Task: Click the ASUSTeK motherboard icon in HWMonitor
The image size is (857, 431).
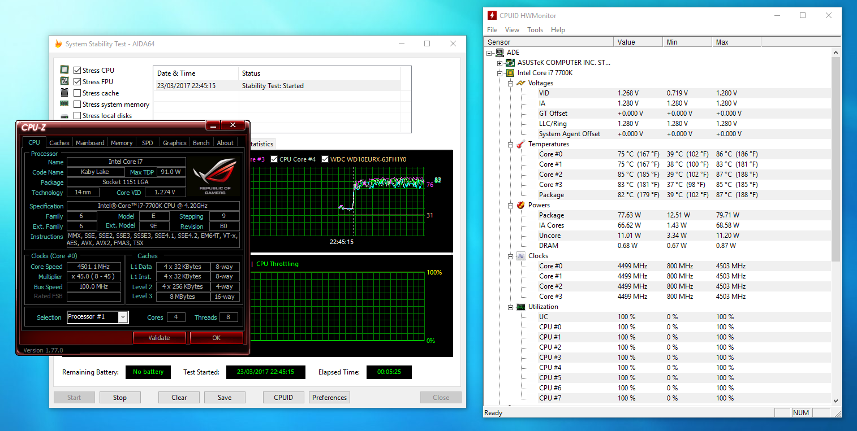Action: (510, 63)
